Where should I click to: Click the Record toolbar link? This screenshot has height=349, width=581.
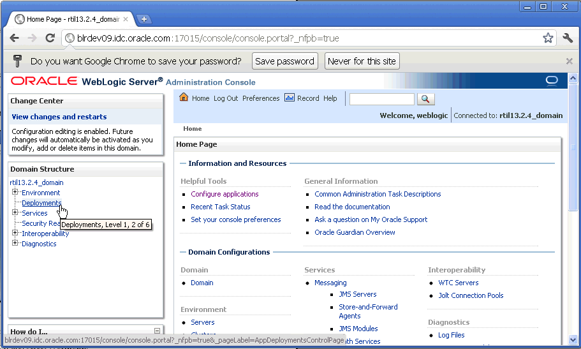308,98
